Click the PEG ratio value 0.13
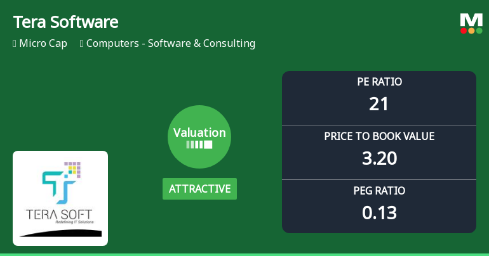 tap(379, 212)
